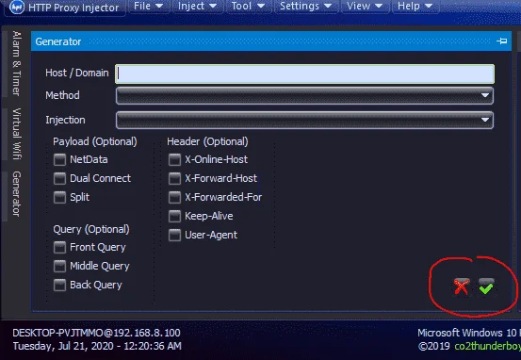Click the green checkmark confirm button
Viewport: 521px width, 360px height.
pos(486,286)
